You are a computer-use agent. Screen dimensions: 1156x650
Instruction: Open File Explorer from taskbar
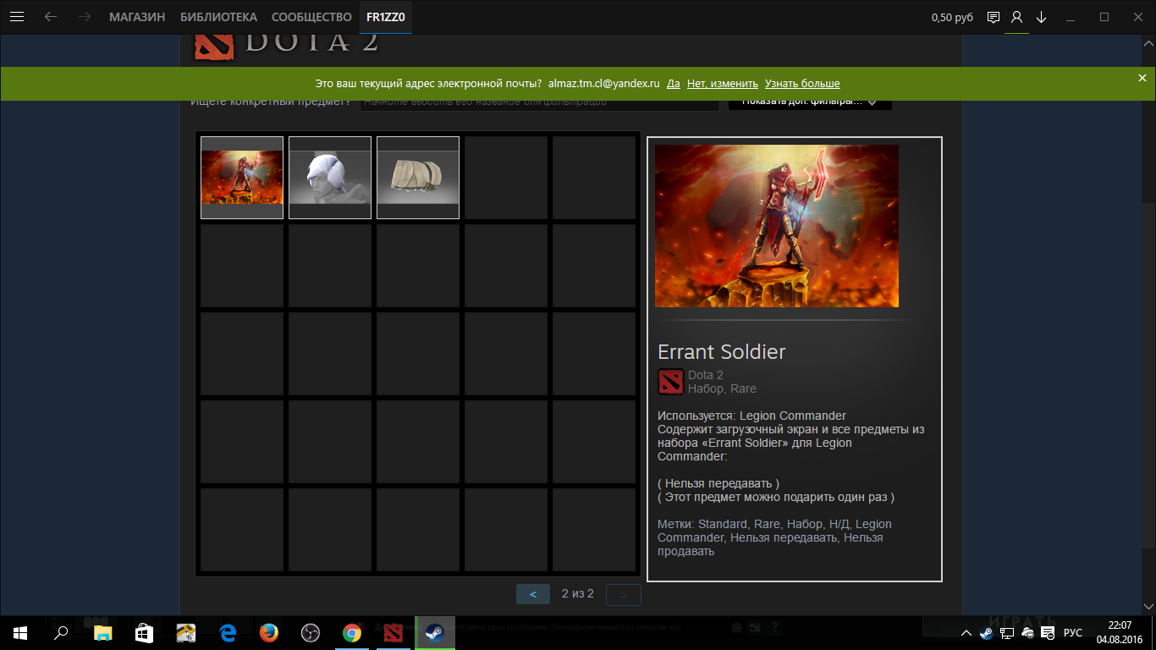pyautogui.click(x=102, y=632)
